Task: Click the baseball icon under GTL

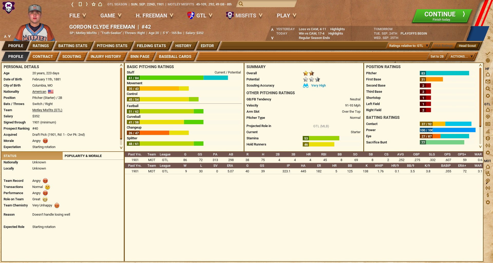Action: (x=488, y=138)
